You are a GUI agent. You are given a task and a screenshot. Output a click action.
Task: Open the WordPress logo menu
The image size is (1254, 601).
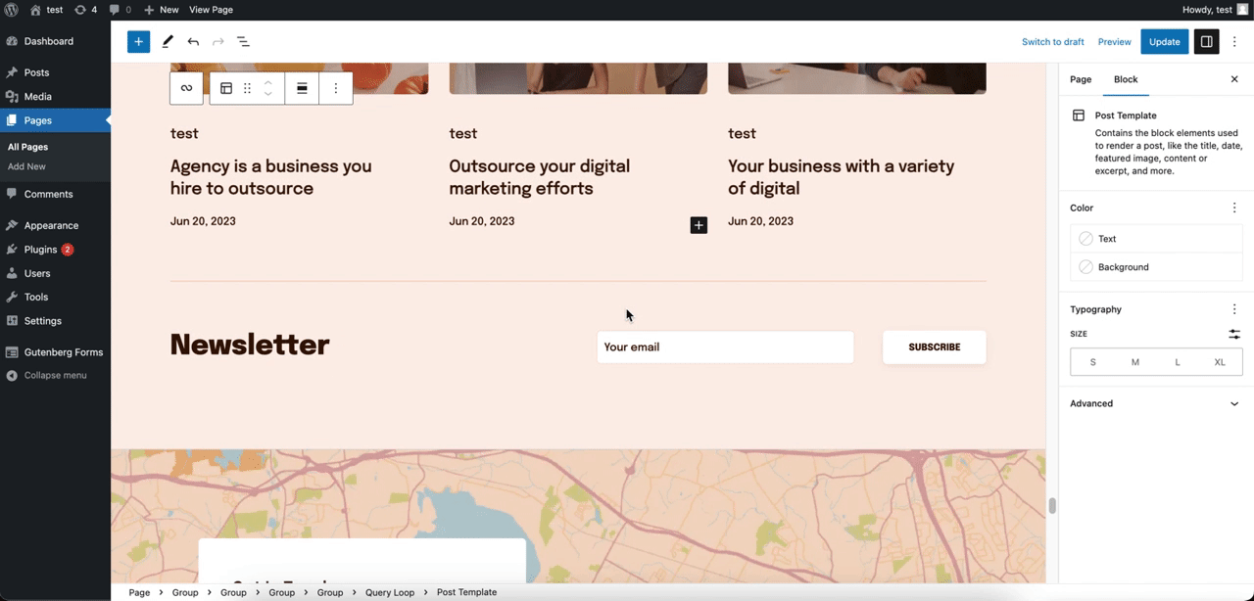coord(12,10)
